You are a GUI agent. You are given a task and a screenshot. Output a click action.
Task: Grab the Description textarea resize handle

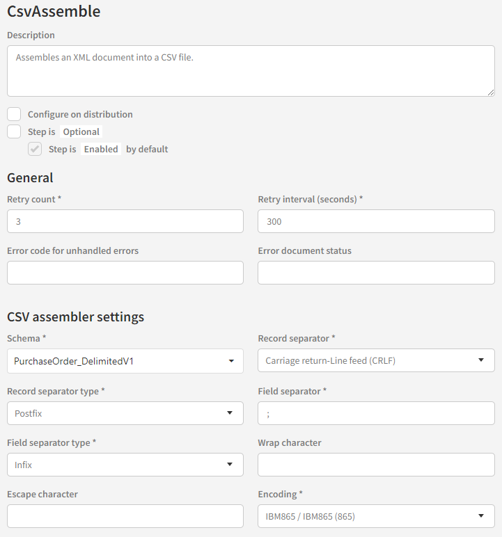click(x=490, y=92)
